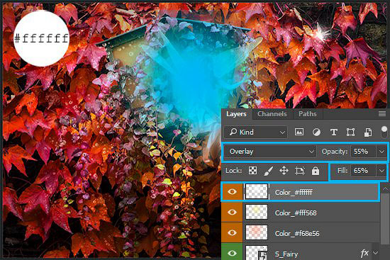
Task: Lock all padlock icon
Action: coord(316,171)
